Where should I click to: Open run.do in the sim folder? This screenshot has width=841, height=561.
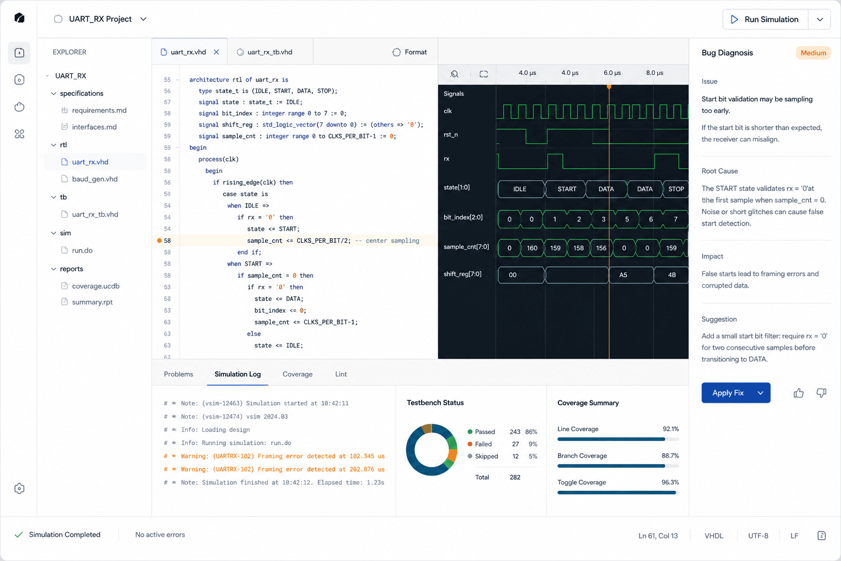pos(82,250)
